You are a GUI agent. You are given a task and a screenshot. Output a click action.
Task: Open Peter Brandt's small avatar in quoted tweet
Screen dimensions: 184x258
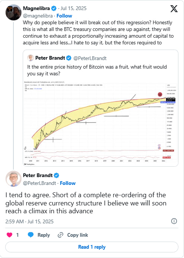pyautogui.click(x=31, y=58)
